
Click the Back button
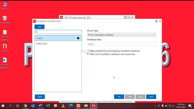[140, 97]
